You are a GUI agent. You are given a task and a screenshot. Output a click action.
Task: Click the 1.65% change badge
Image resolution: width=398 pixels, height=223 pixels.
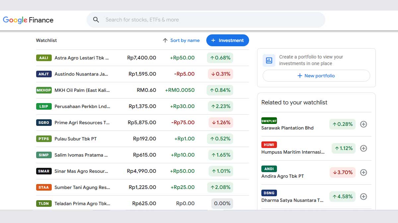221,155
